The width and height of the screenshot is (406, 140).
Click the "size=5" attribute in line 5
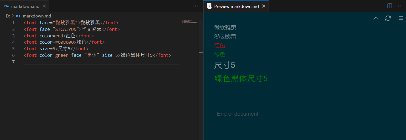47,49
